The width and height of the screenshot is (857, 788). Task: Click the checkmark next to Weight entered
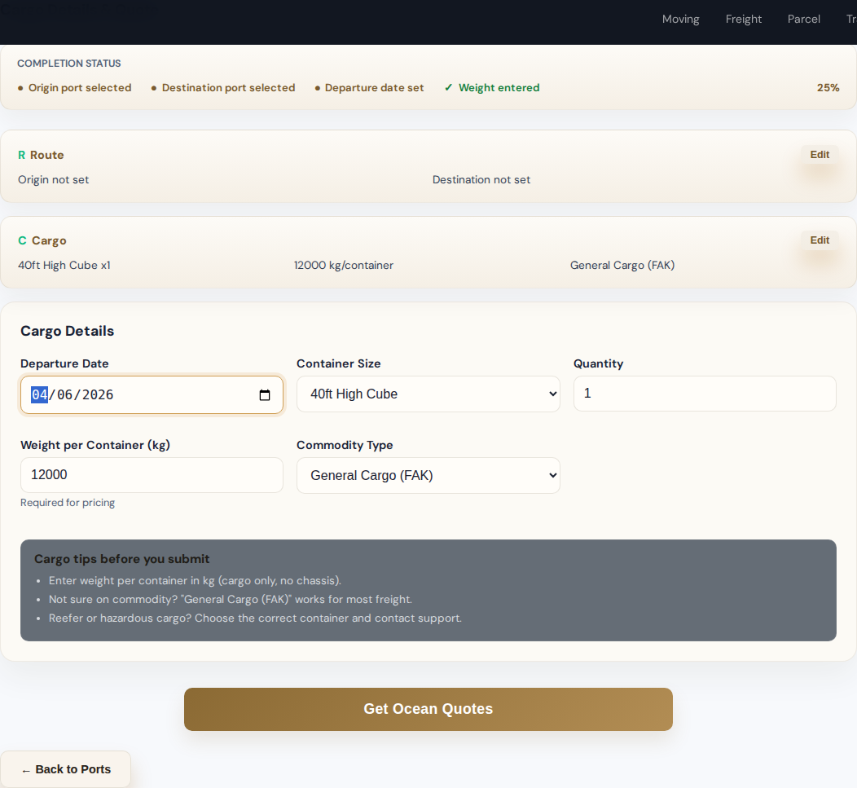448,88
